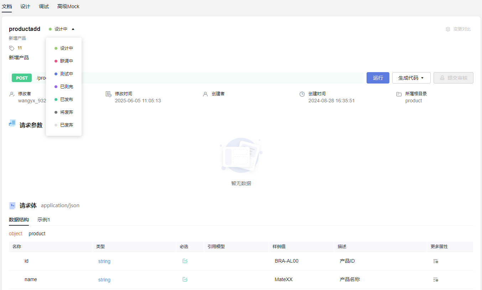Image resolution: width=482 pixels, height=290 pixels.
Task: Click the API path input field
Action: pos(214,78)
